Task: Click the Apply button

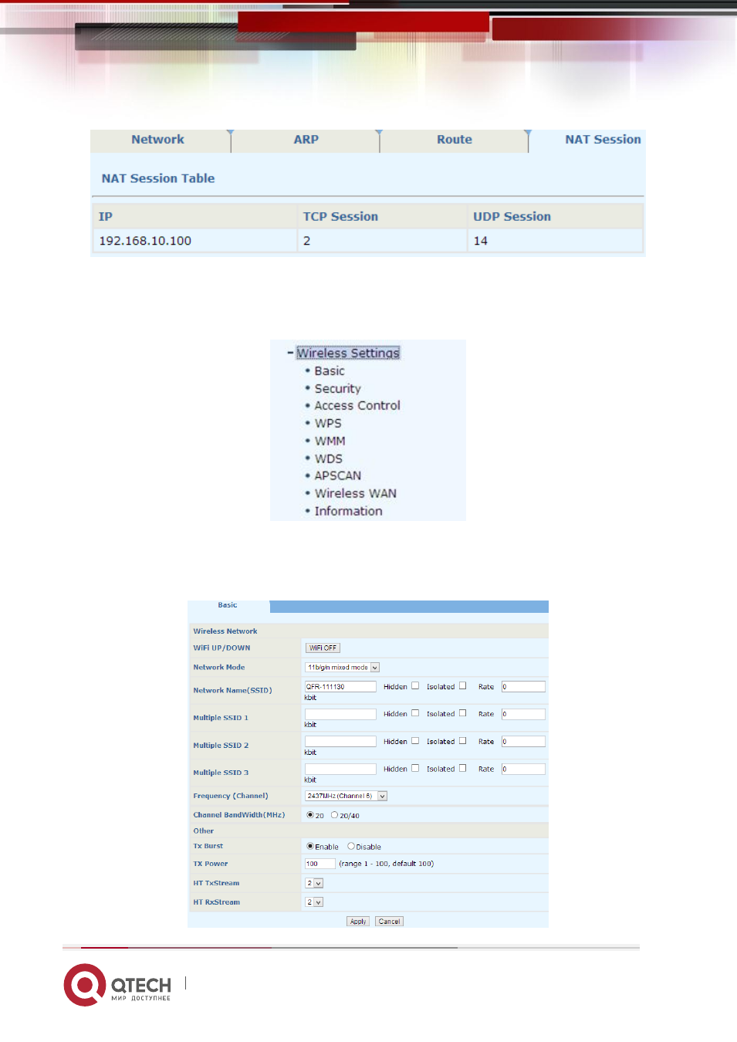Action: (358, 921)
